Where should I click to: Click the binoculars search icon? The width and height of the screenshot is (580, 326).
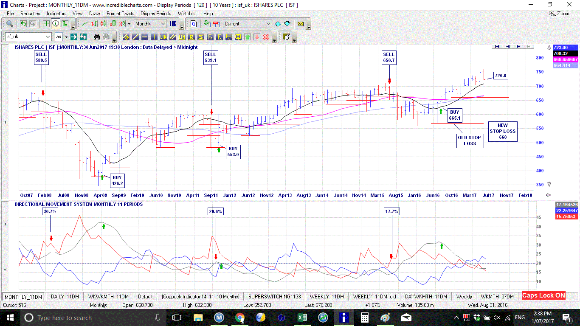point(97,37)
